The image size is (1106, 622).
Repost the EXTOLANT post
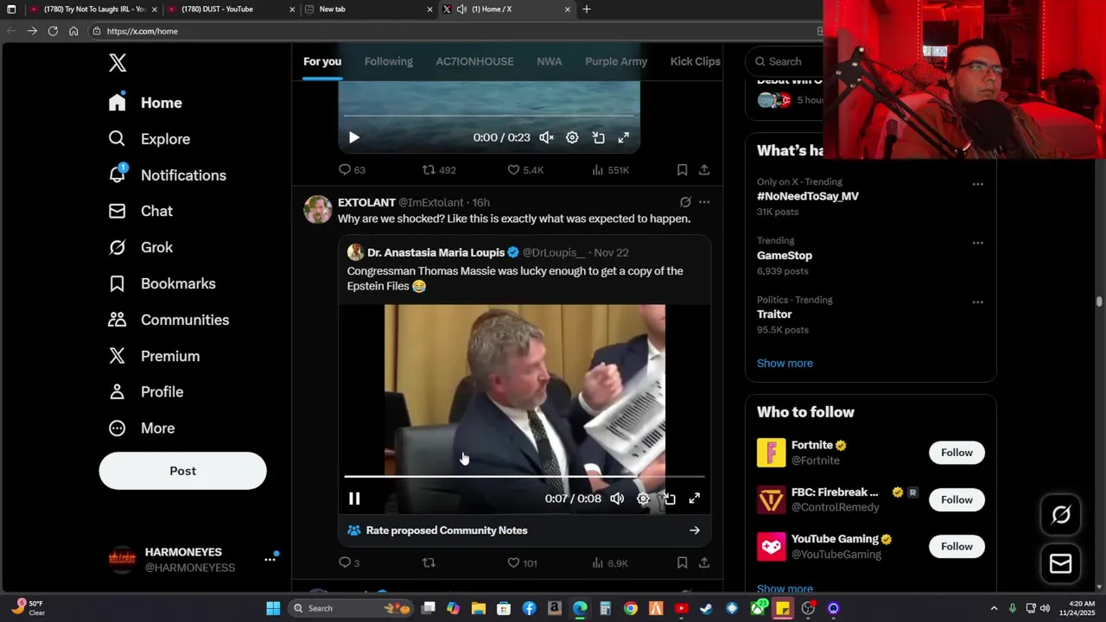(429, 563)
